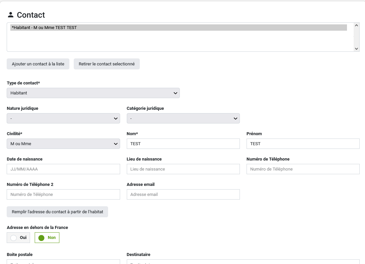This screenshot has width=365, height=264.
Task: Focus the Date de naissance field
Action: (x=63, y=169)
